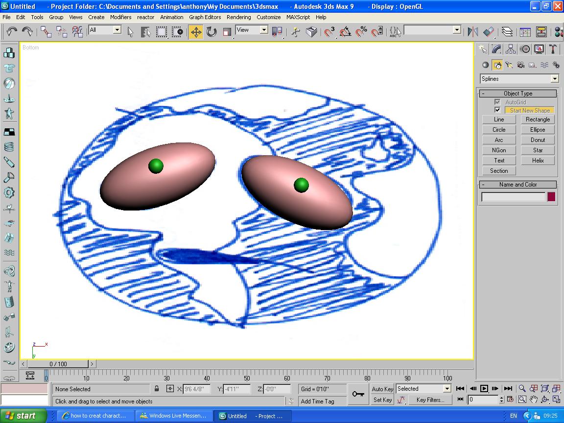
Task: Open Schematic View icon
Action: point(541,32)
